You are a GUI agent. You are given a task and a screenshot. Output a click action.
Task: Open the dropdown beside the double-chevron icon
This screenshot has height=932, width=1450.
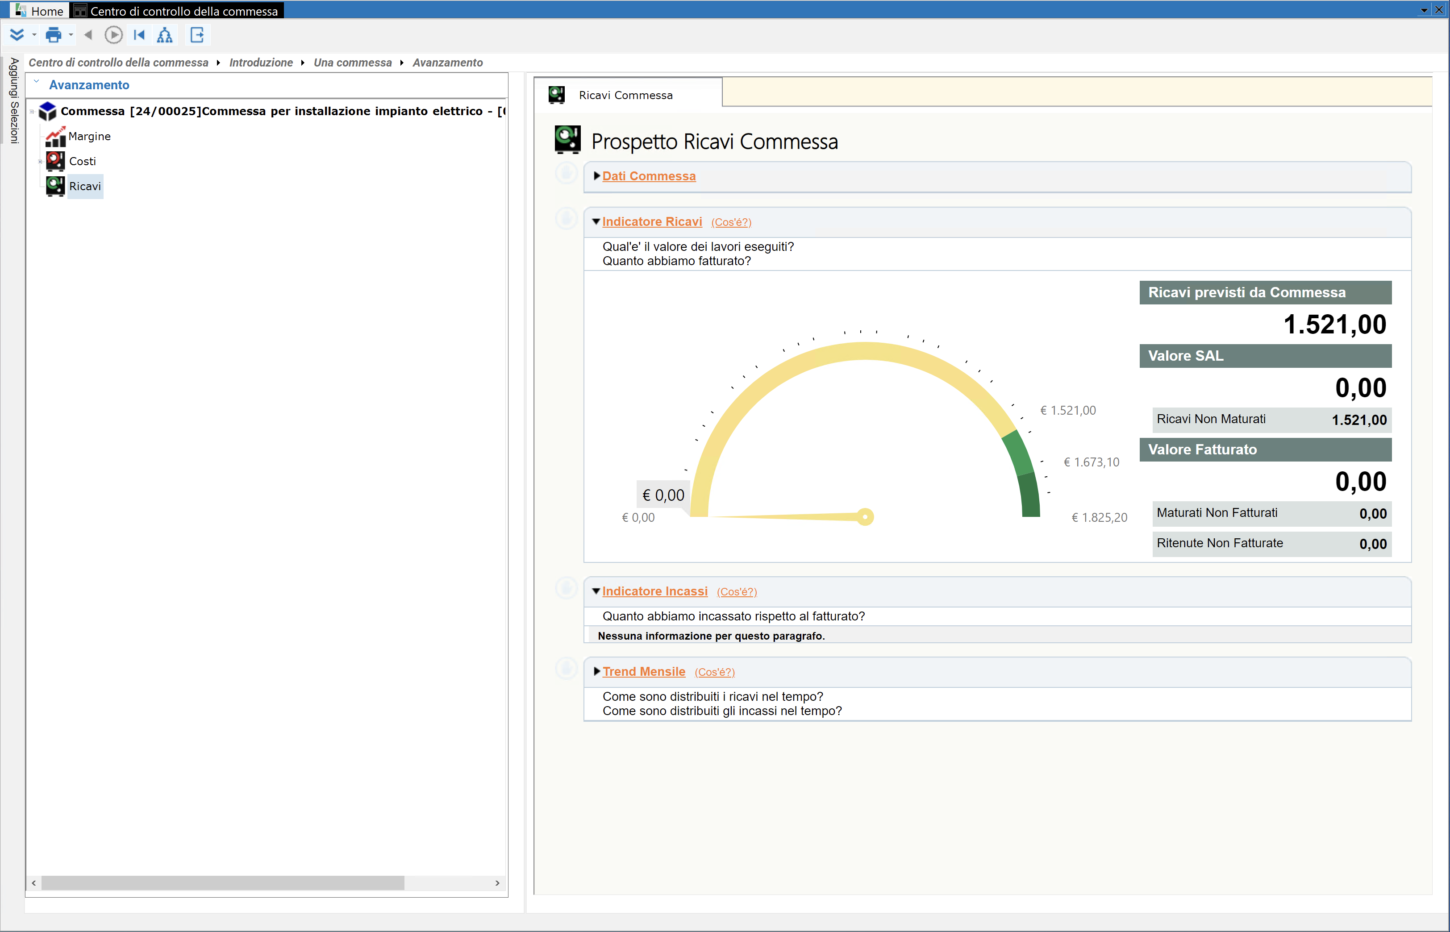click(34, 35)
